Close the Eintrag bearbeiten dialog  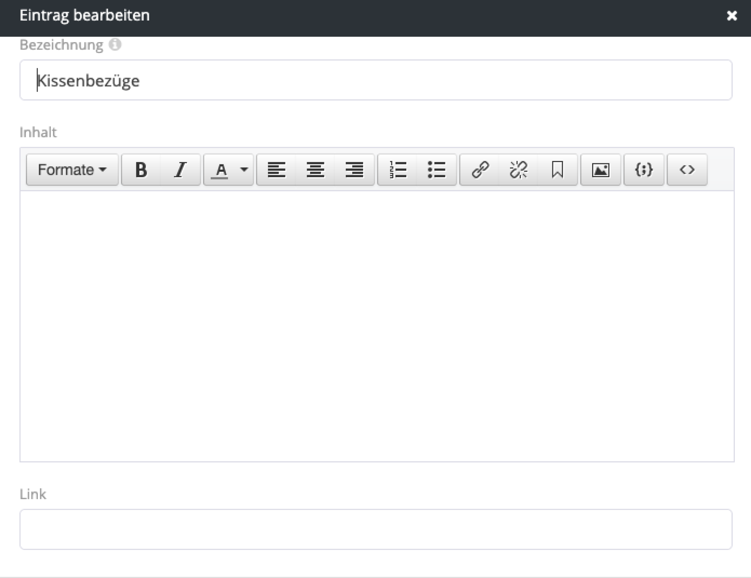coord(731,16)
